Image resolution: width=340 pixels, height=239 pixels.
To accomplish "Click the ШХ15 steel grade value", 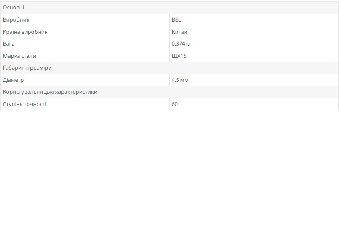I will pyautogui.click(x=179, y=56).
